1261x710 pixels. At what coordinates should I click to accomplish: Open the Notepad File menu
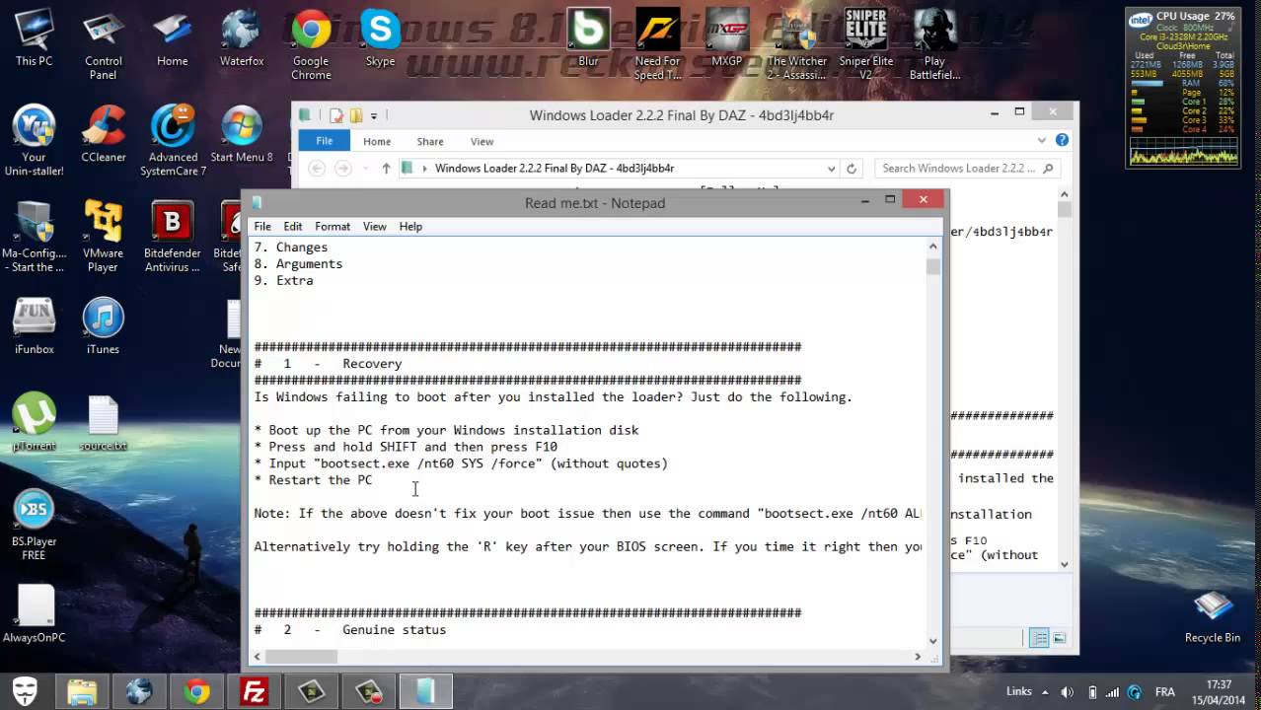(262, 227)
